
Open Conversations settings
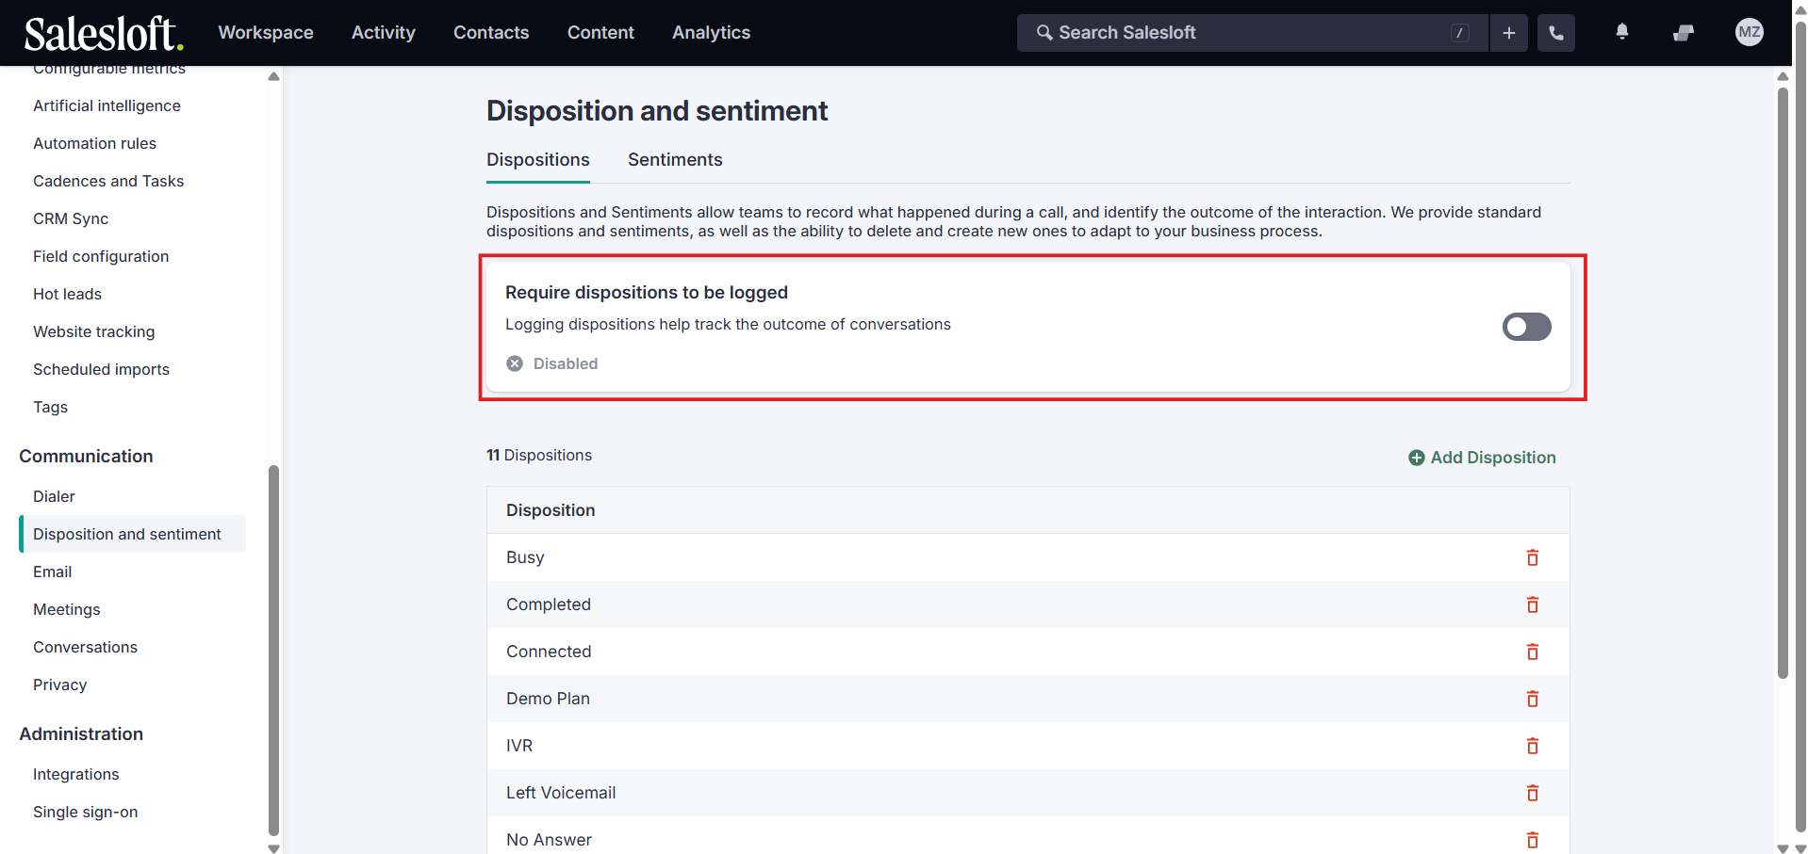[x=85, y=647]
